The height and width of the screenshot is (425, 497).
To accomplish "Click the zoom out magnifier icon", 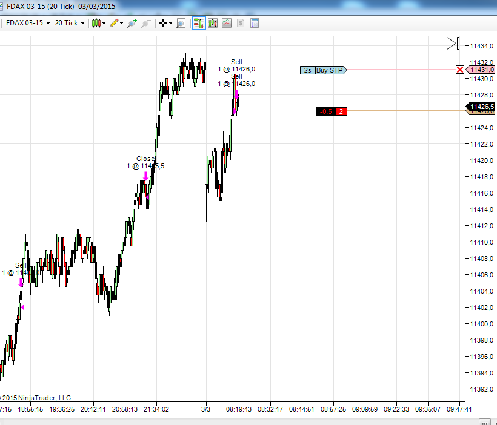I will pyautogui.click(x=146, y=23).
